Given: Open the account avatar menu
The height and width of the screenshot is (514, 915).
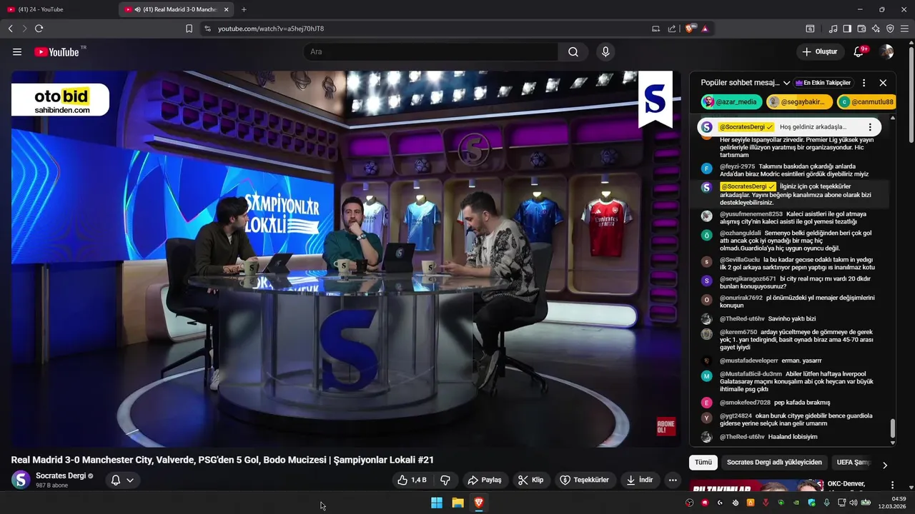Looking at the screenshot, I should (886, 52).
